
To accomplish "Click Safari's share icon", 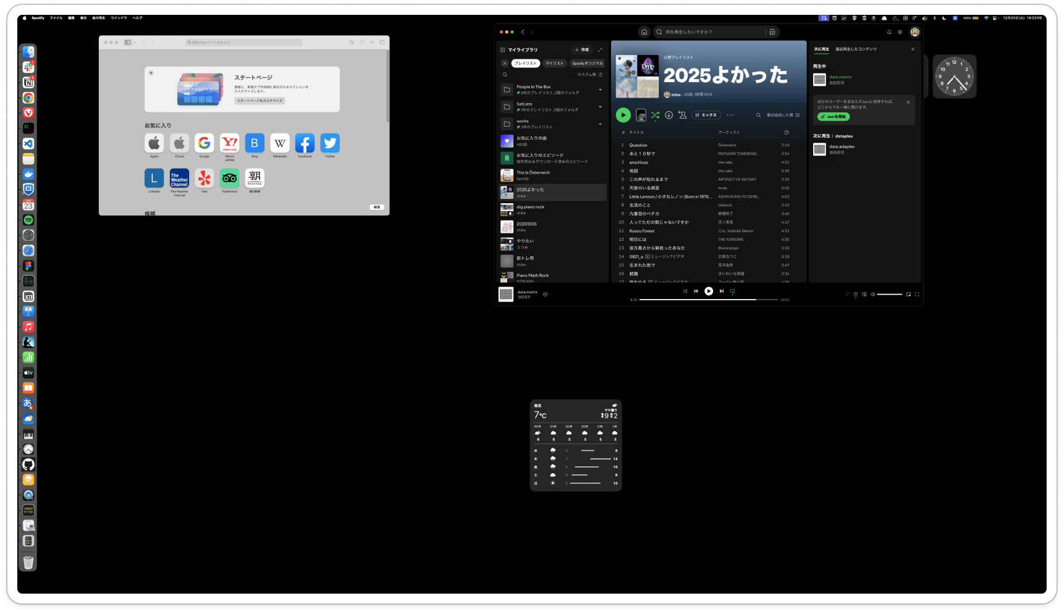I will point(362,43).
